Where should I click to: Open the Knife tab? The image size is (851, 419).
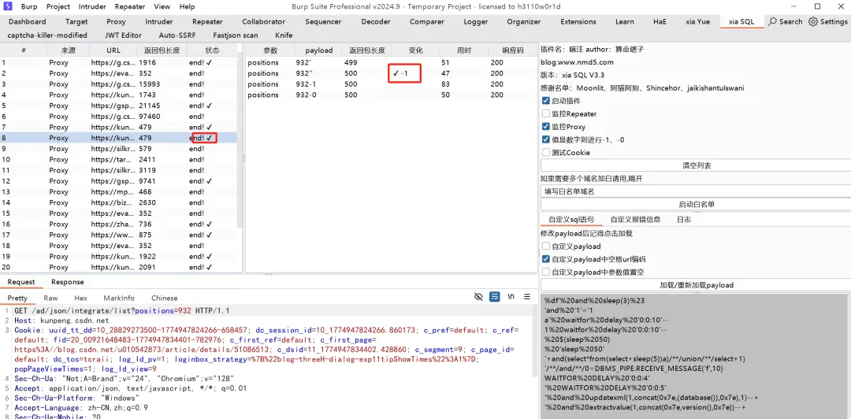[284, 35]
